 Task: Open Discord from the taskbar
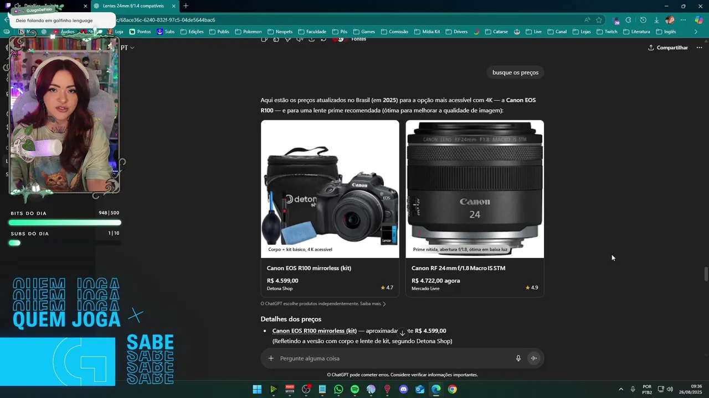tap(404, 389)
